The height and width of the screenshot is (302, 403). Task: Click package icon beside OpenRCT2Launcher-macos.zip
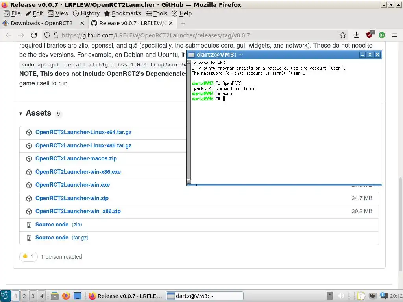point(29,159)
